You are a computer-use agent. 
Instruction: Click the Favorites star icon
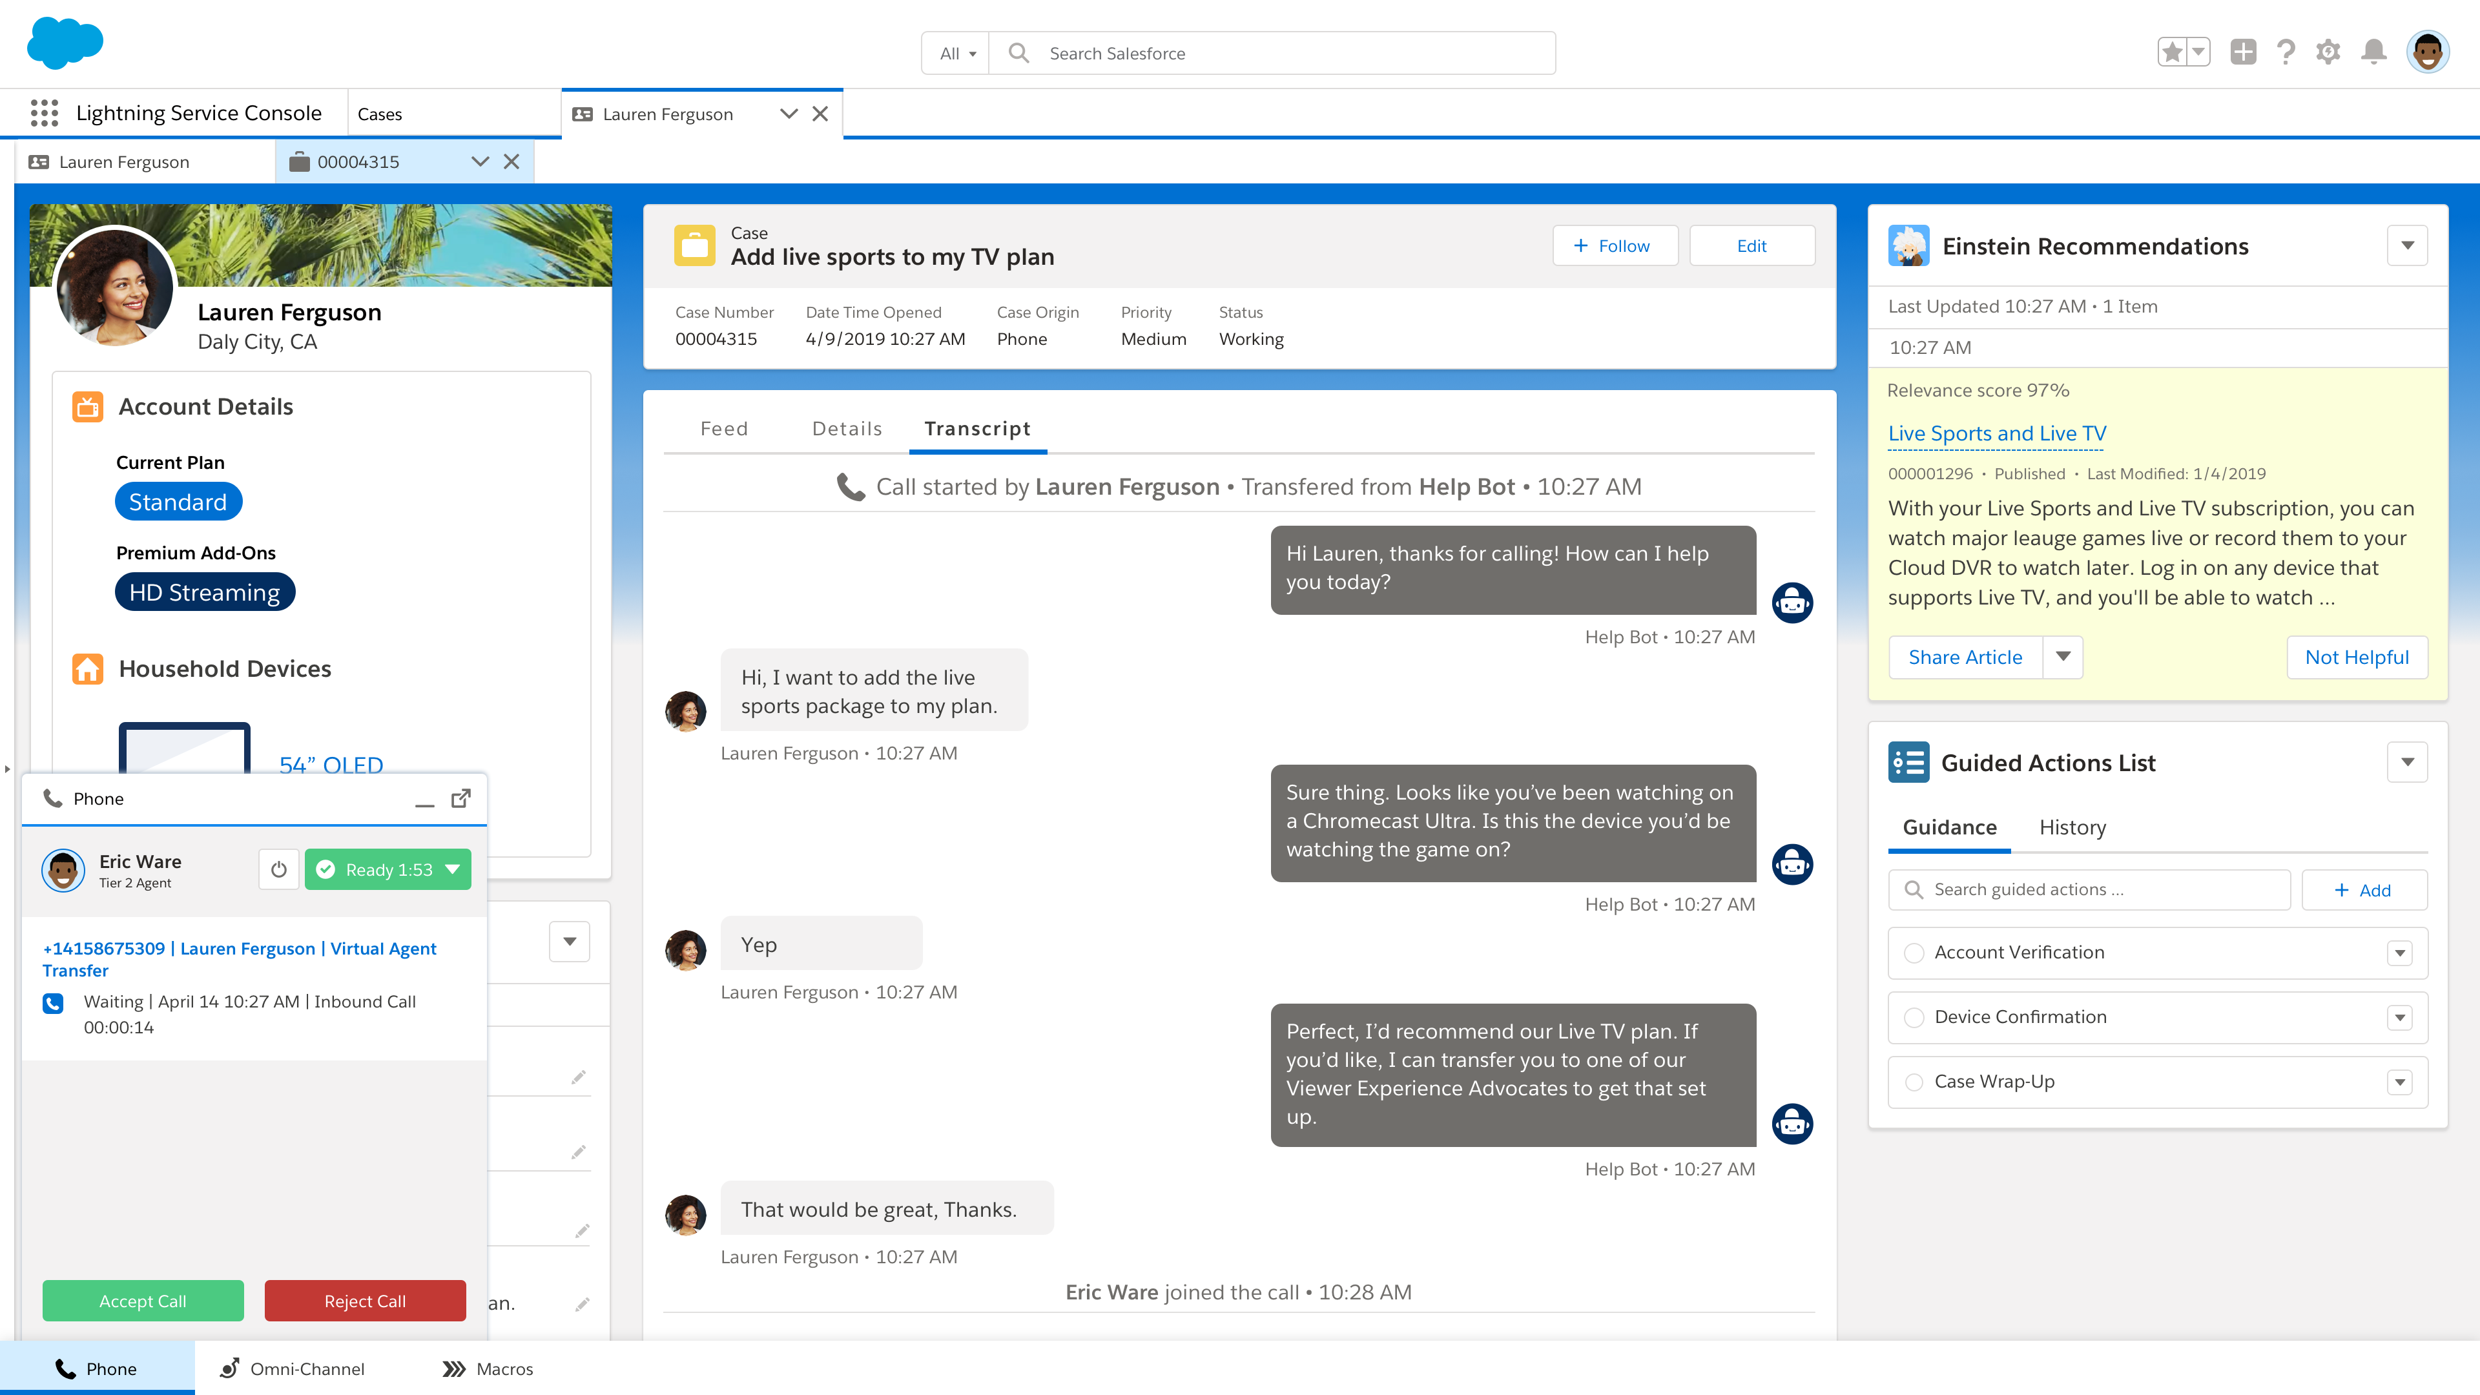2172,52
